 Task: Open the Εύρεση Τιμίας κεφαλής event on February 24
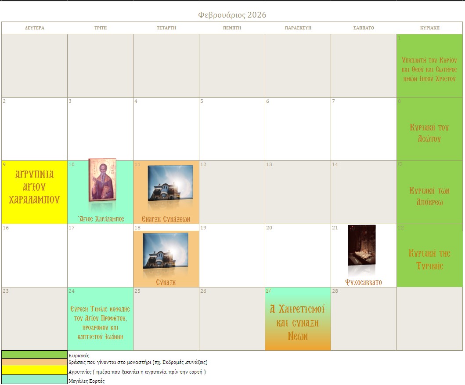point(100,323)
